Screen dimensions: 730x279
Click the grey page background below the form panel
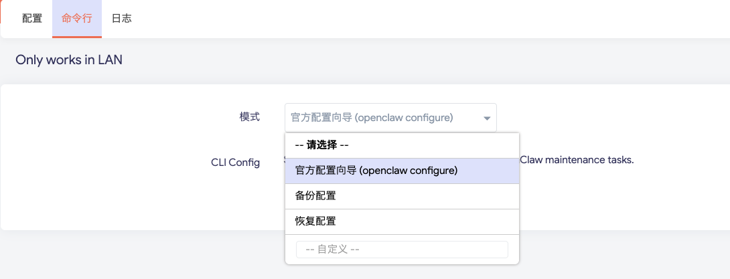click(134, 258)
